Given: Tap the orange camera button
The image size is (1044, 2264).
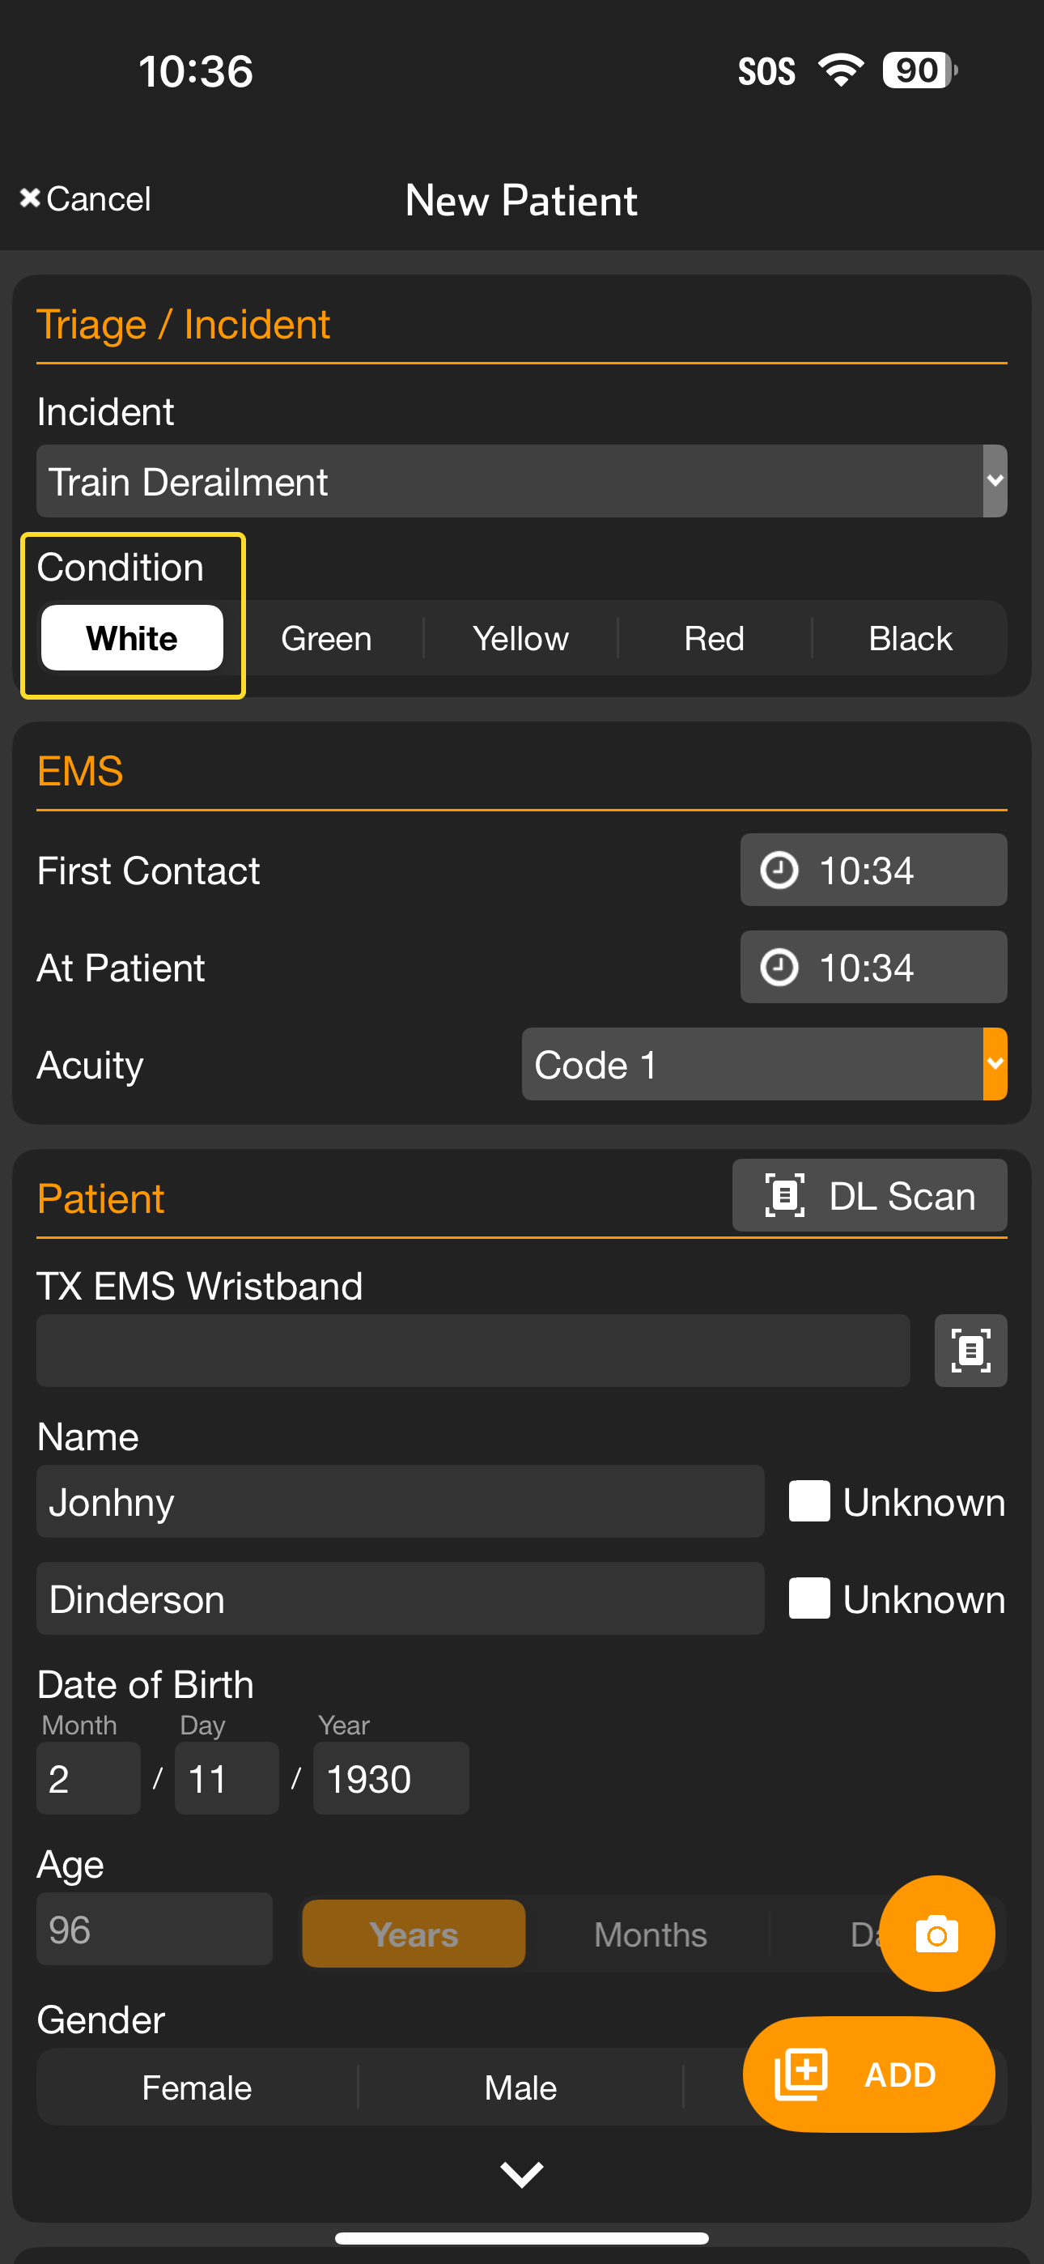Looking at the screenshot, I should coord(937,1934).
